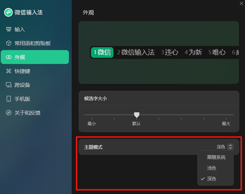
Task: Open the 手机版 page
Action: pos(35,99)
